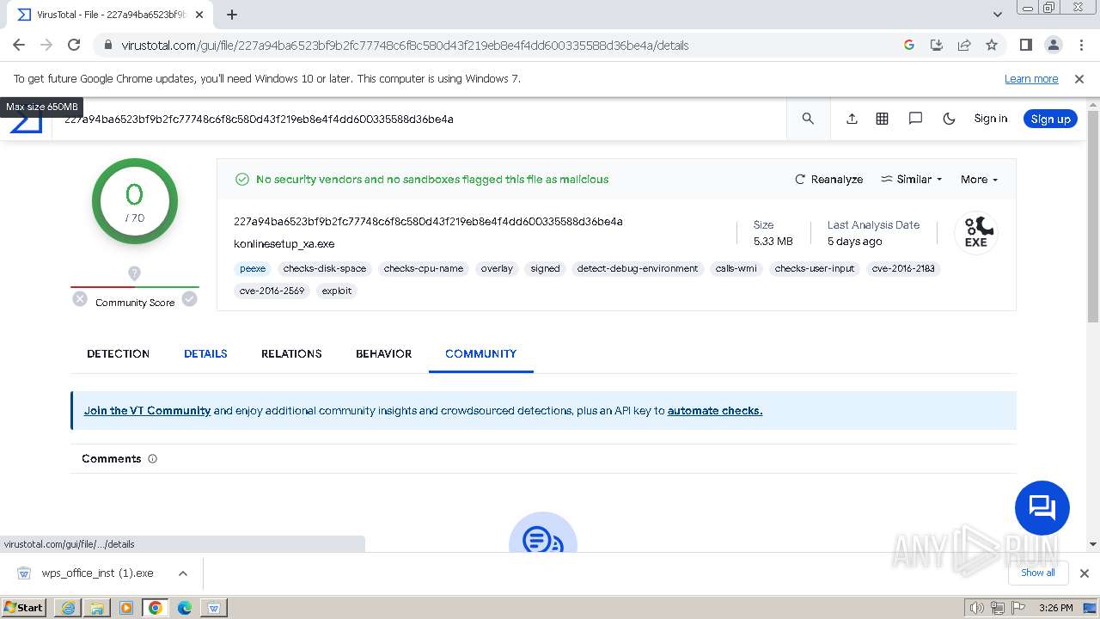
Task: Open the blue chat support button
Action: [1042, 507]
